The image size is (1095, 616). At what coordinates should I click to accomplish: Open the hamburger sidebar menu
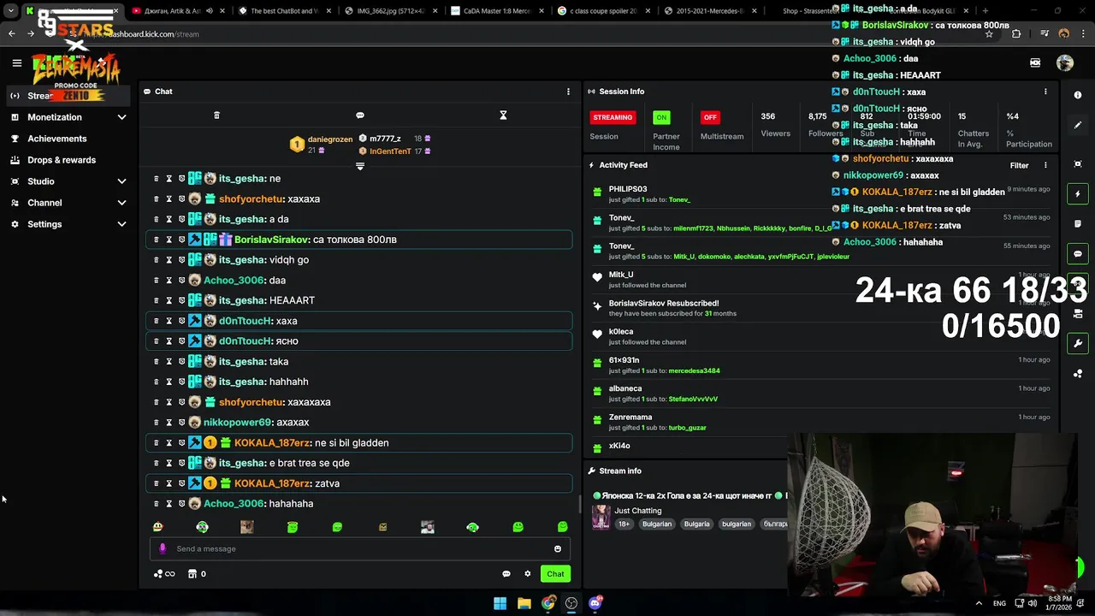point(16,62)
